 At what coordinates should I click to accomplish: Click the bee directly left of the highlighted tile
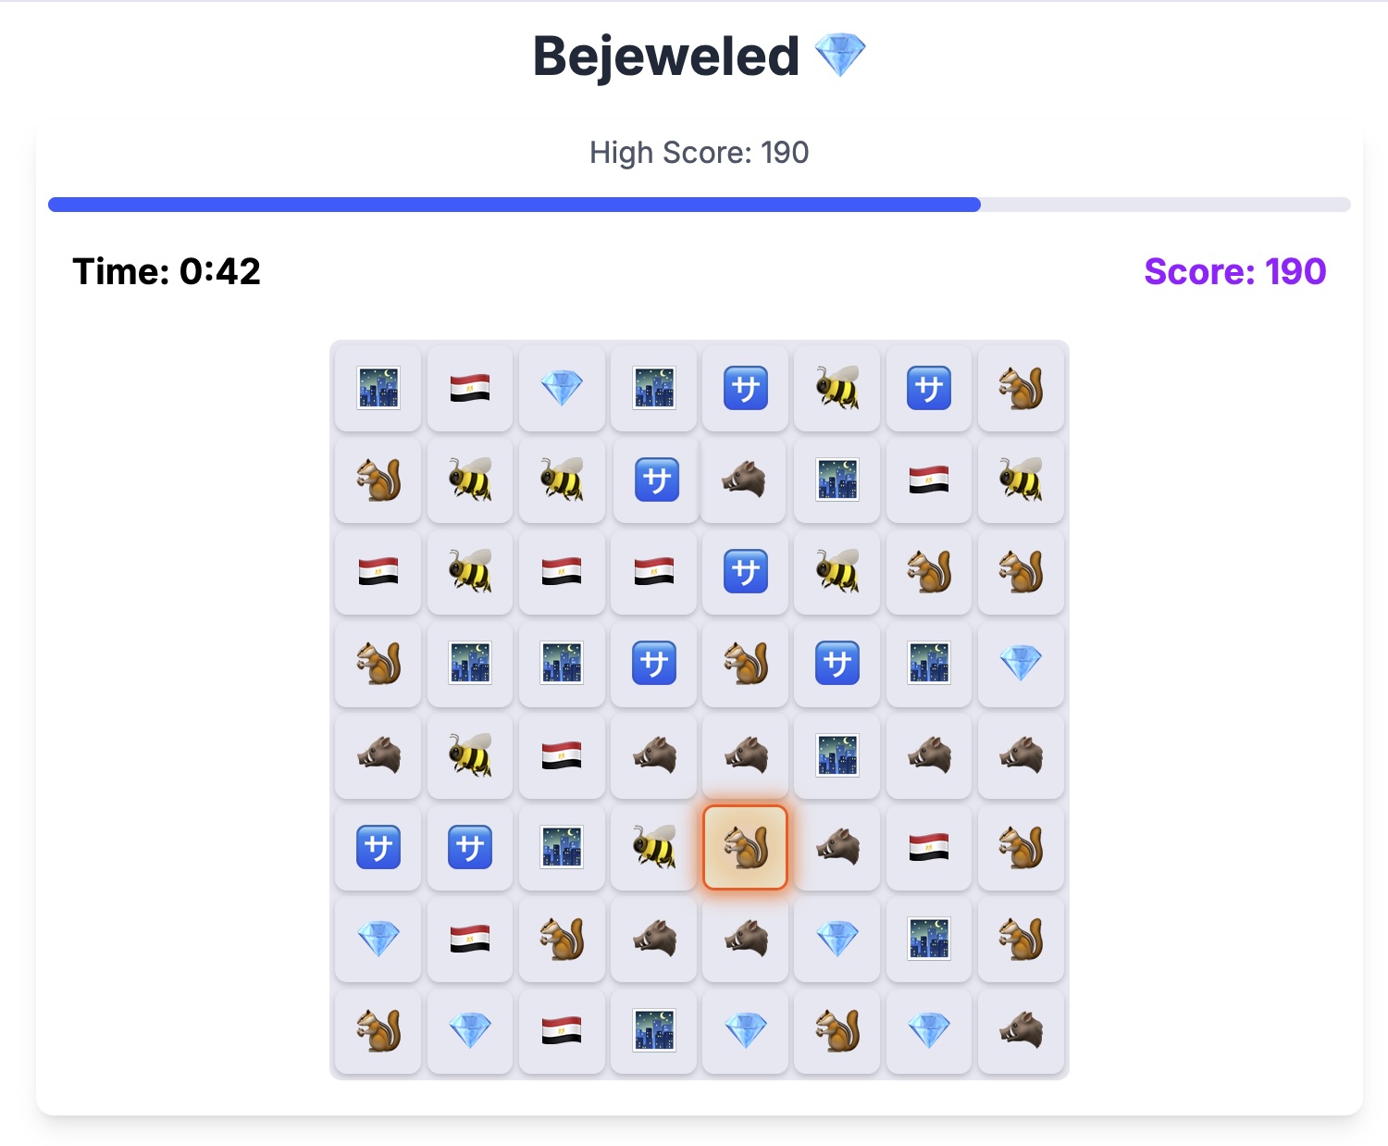tap(653, 848)
